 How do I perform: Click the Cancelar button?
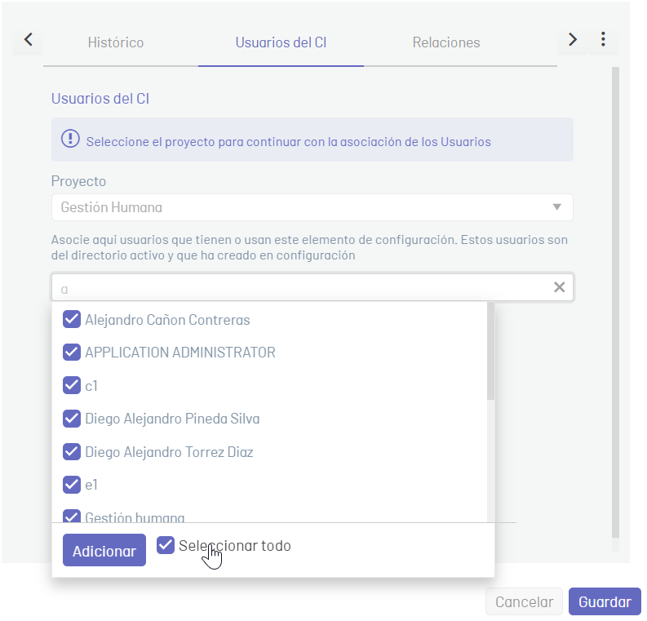pos(524,602)
